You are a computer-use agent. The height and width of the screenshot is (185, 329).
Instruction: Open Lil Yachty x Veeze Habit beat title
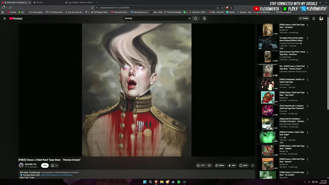[x=292, y=133]
